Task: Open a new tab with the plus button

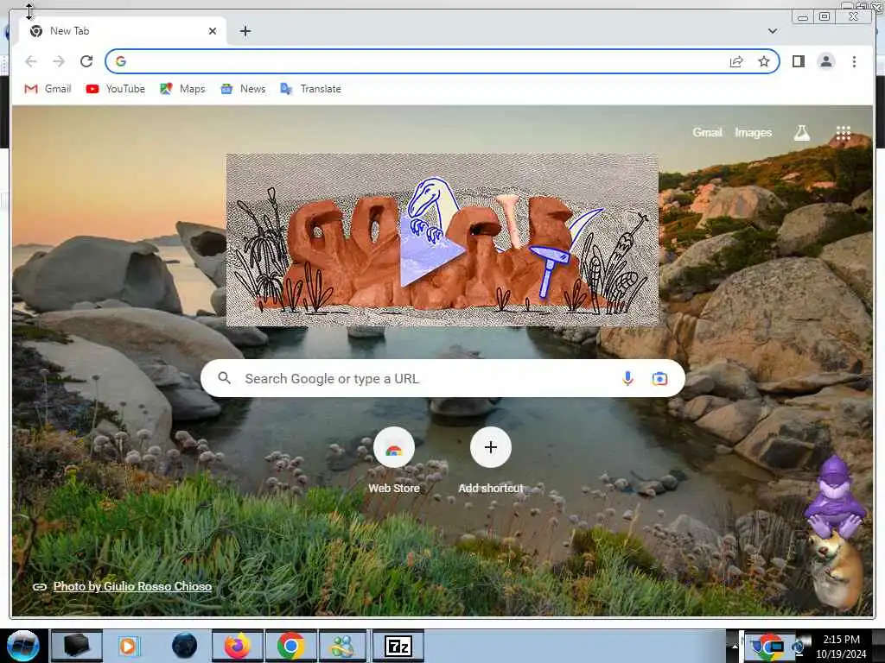Action: tap(245, 31)
